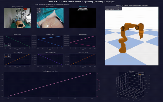Click the Ultrasound image panel
Viewport: 163px width, 102px height.
point(83,18)
